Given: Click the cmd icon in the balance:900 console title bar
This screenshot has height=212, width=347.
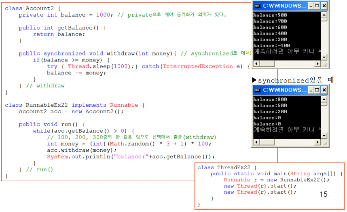Looking at the screenshot, I should [x=257, y=6].
